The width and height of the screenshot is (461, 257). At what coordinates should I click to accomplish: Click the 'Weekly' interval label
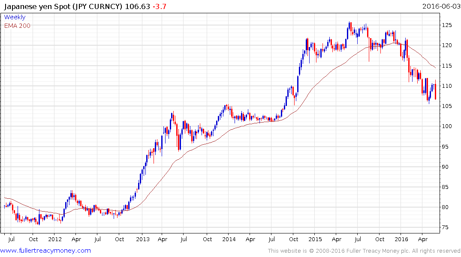(x=15, y=17)
